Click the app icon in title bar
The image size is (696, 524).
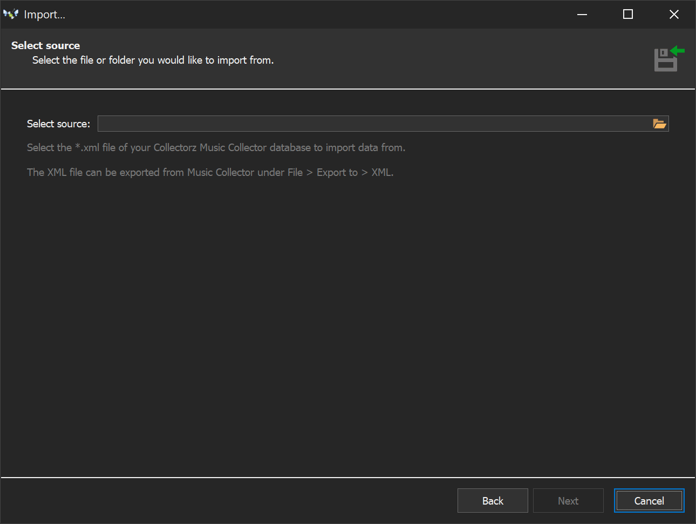(11, 15)
